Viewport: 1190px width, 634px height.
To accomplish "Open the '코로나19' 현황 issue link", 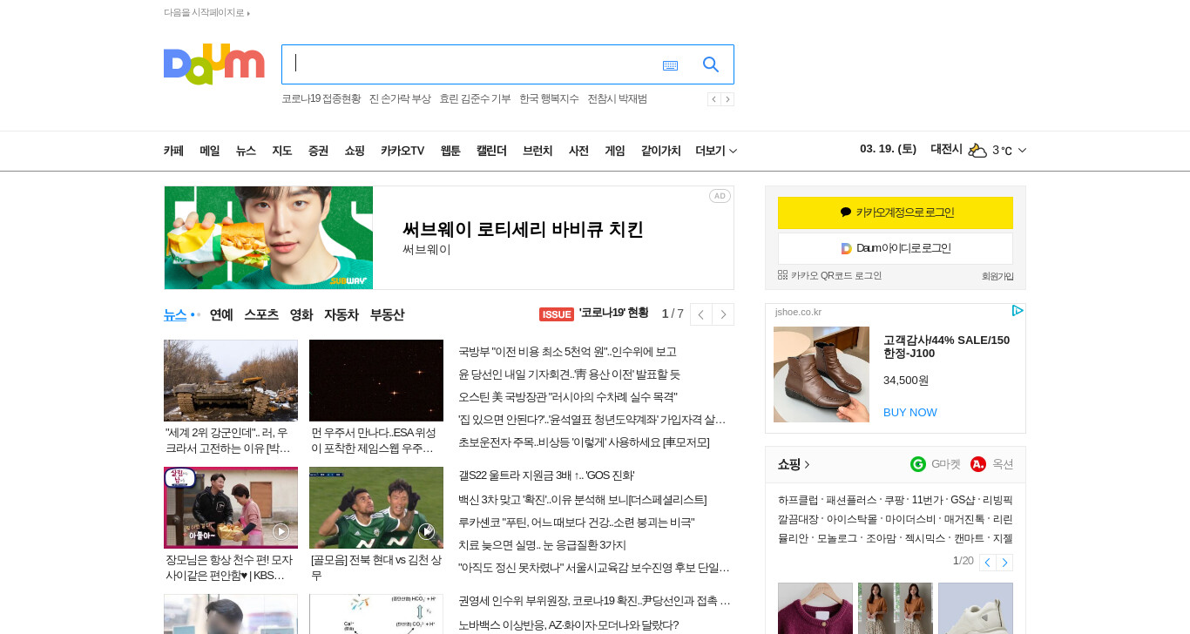I will (x=614, y=314).
